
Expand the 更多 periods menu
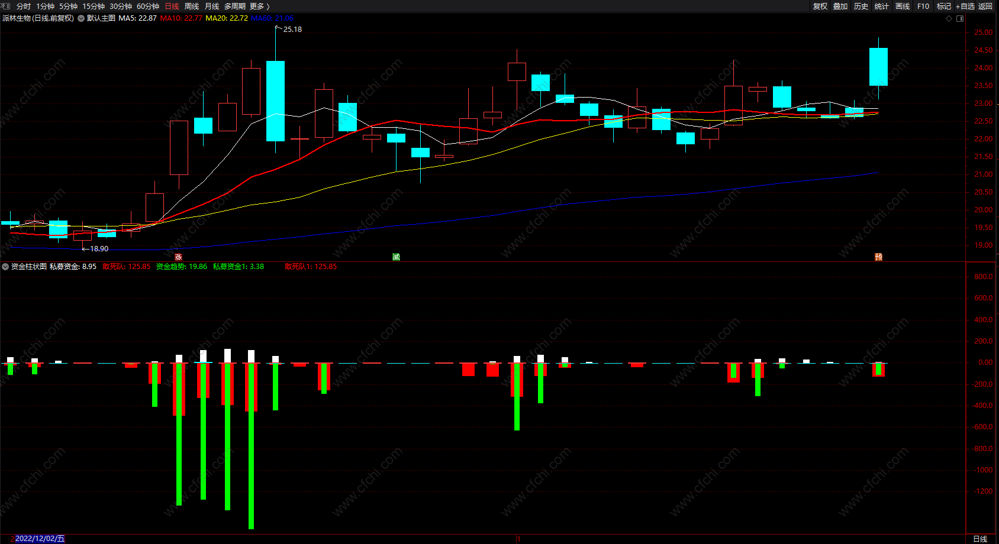[x=260, y=7]
